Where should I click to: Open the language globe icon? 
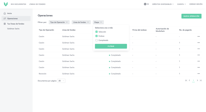point(145,4)
